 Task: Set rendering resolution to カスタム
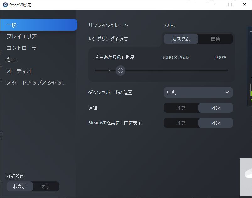[x=181, y=39]
